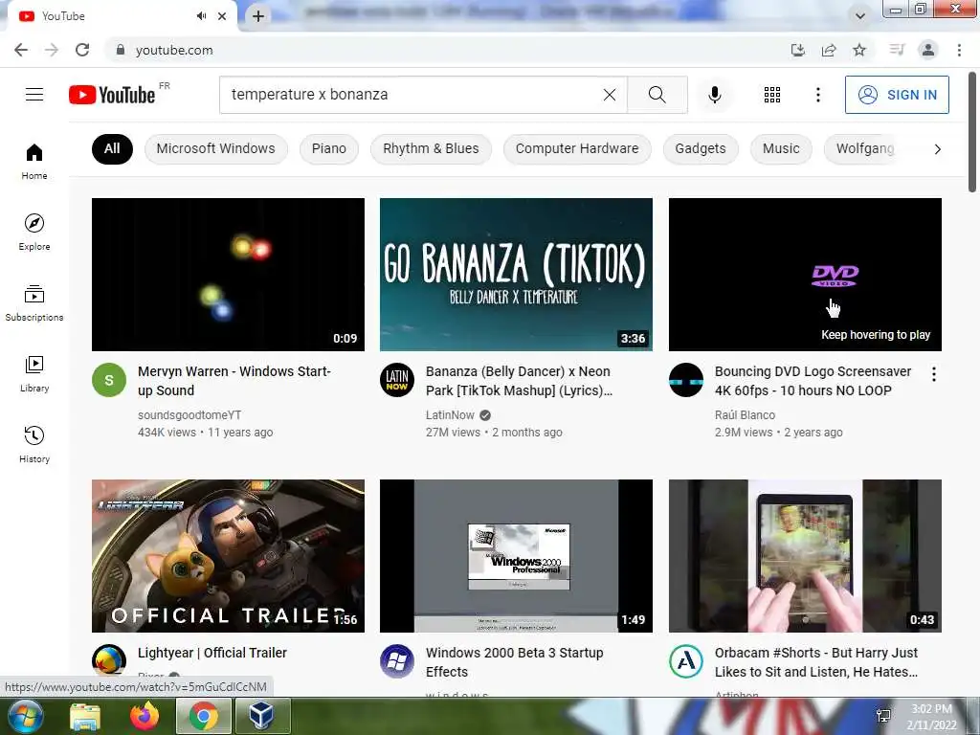Open Library in the sidebar
The height and width of the screenshot is (735, 980).
[34, 374]
